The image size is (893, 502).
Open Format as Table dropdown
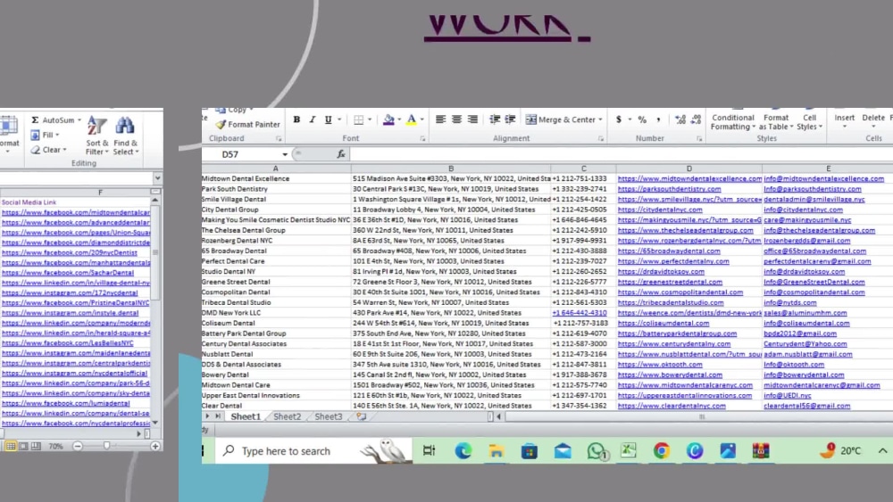(776, 121)
